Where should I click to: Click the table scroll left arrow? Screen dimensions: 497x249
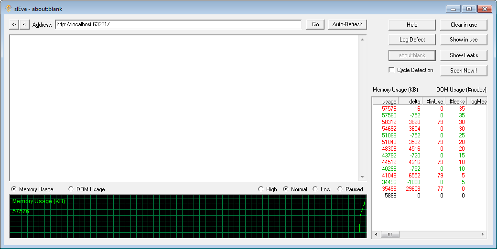[376, 234]
